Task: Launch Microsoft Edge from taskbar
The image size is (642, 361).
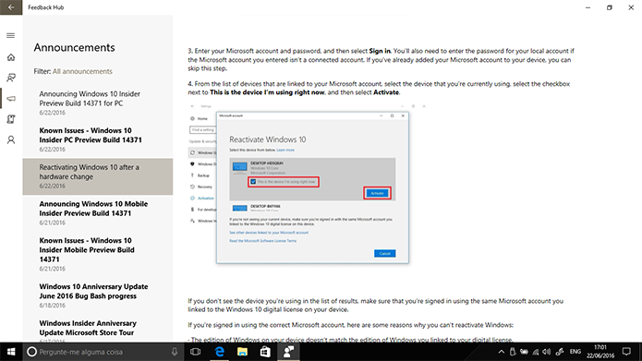Action: pyautogui.click(x=220, y=352)
